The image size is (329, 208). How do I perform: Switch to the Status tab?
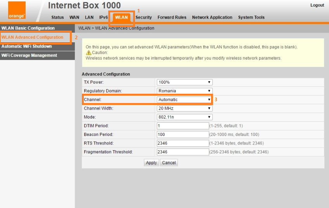point(57,17)
